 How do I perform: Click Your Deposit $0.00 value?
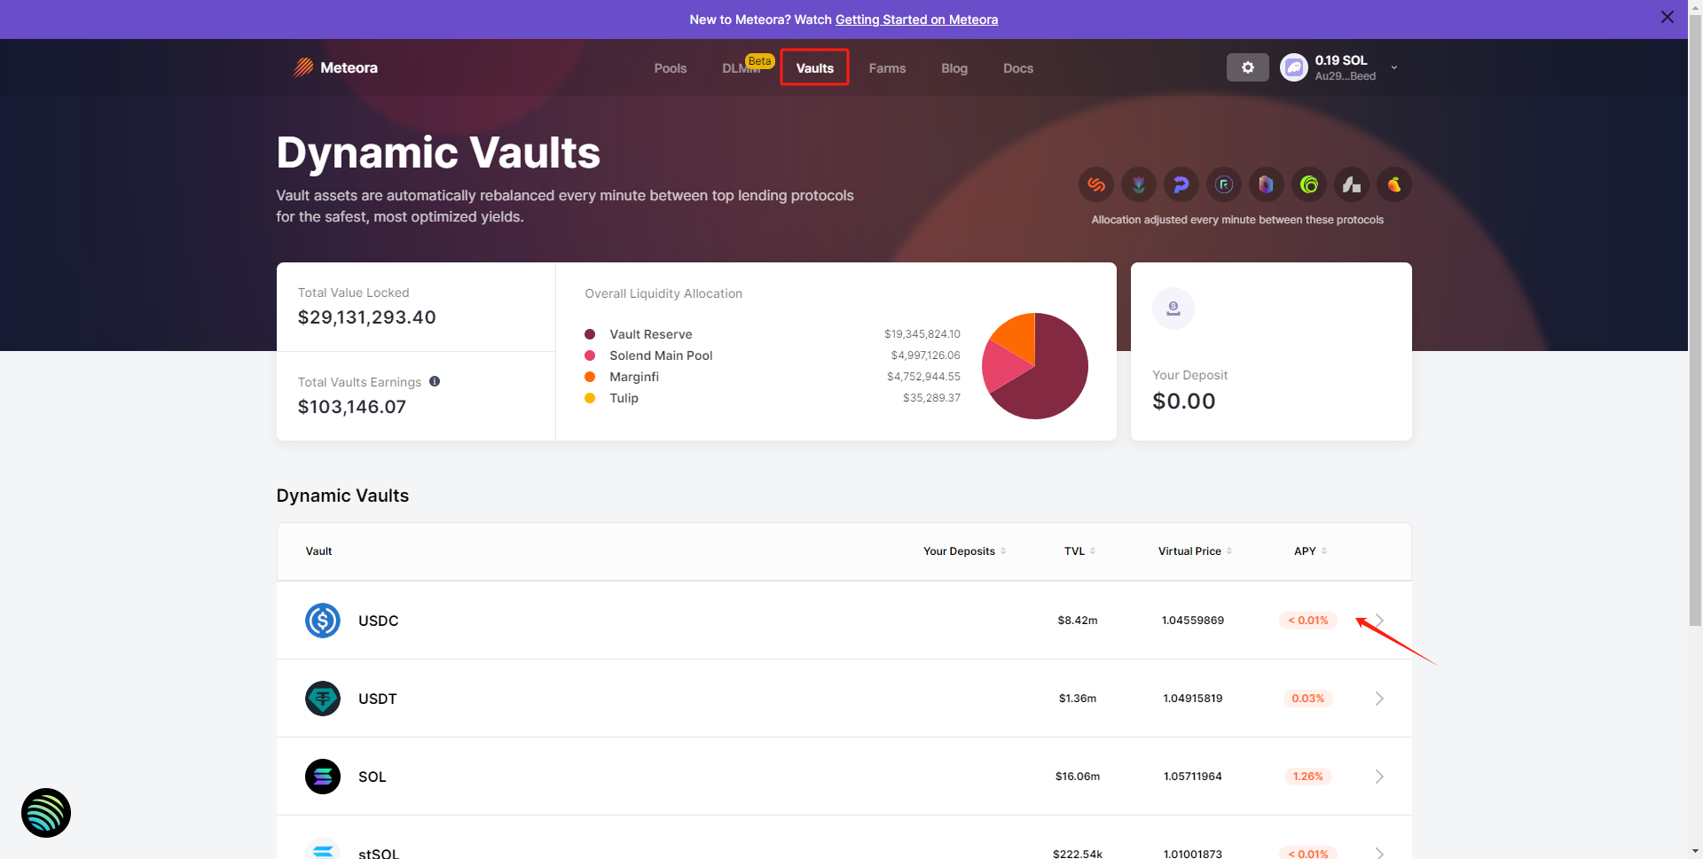(x=1184, y=401)
